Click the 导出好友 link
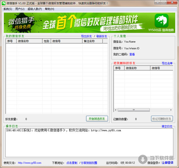Viewport: 179px width, 168px height. (87, 36)
